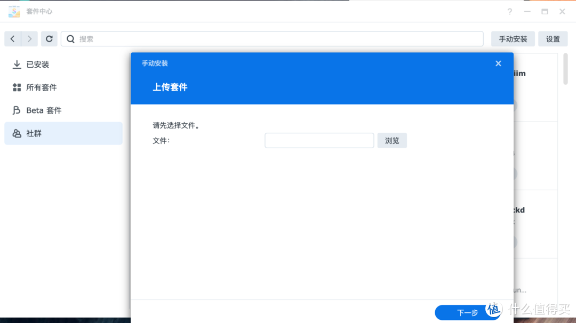Screen dimensions: 576x323
Task: Click the back navigation arrow
Action: (12, 38)
